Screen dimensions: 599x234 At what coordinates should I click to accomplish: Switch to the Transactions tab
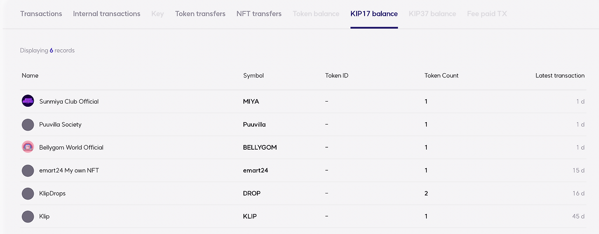(x=41, y=14)
